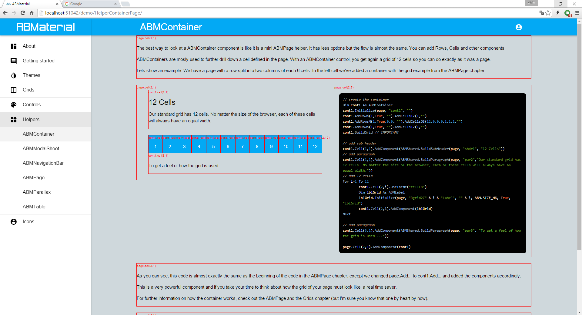Open Getting started in sidebar
This screenshot has width=582, height=315.
45,61
